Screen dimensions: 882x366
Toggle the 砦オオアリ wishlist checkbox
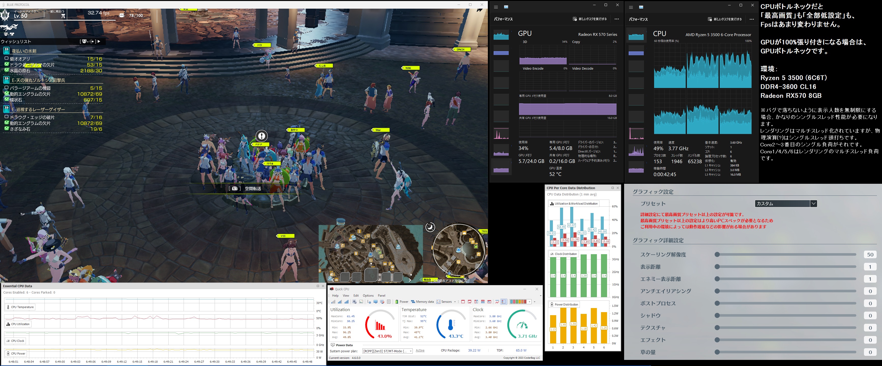point(7,58)
